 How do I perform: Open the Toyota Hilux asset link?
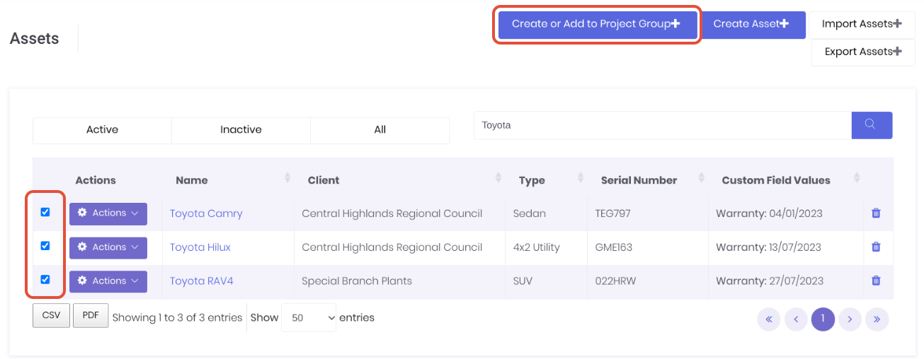(x=200, y=247)
